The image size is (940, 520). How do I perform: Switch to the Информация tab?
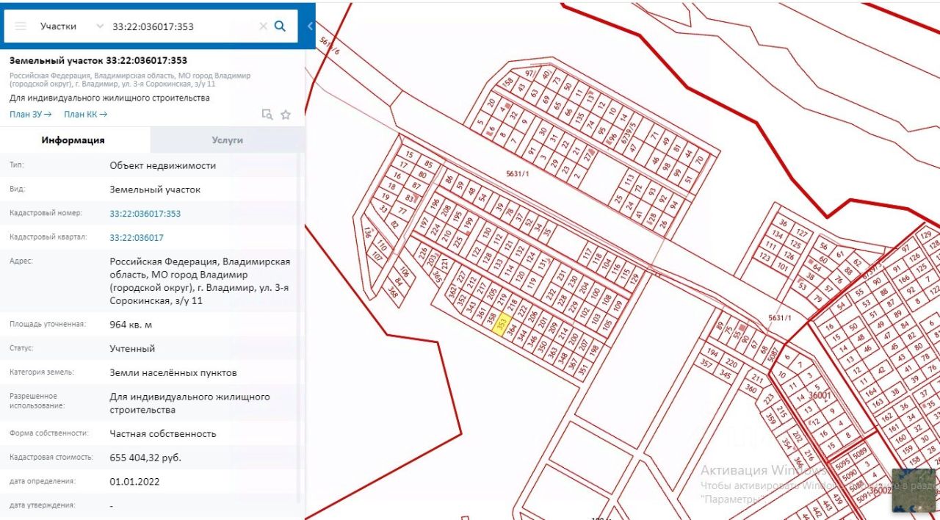73,140
